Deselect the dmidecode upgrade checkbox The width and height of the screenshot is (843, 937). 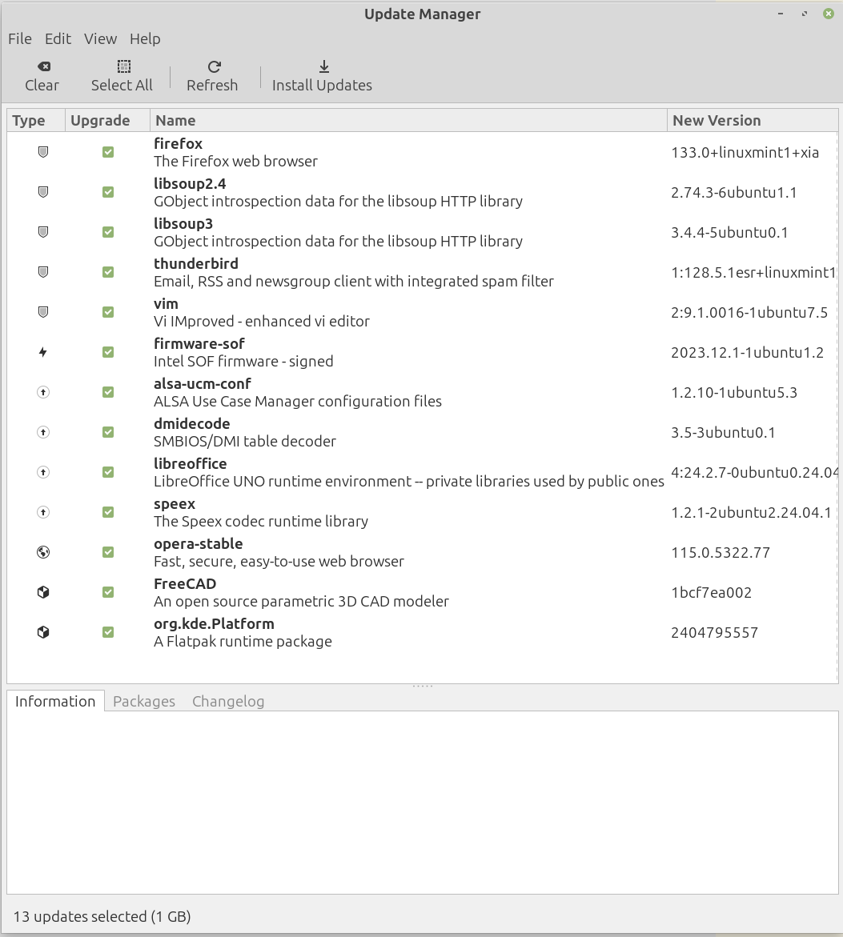(x=107, y=432)
